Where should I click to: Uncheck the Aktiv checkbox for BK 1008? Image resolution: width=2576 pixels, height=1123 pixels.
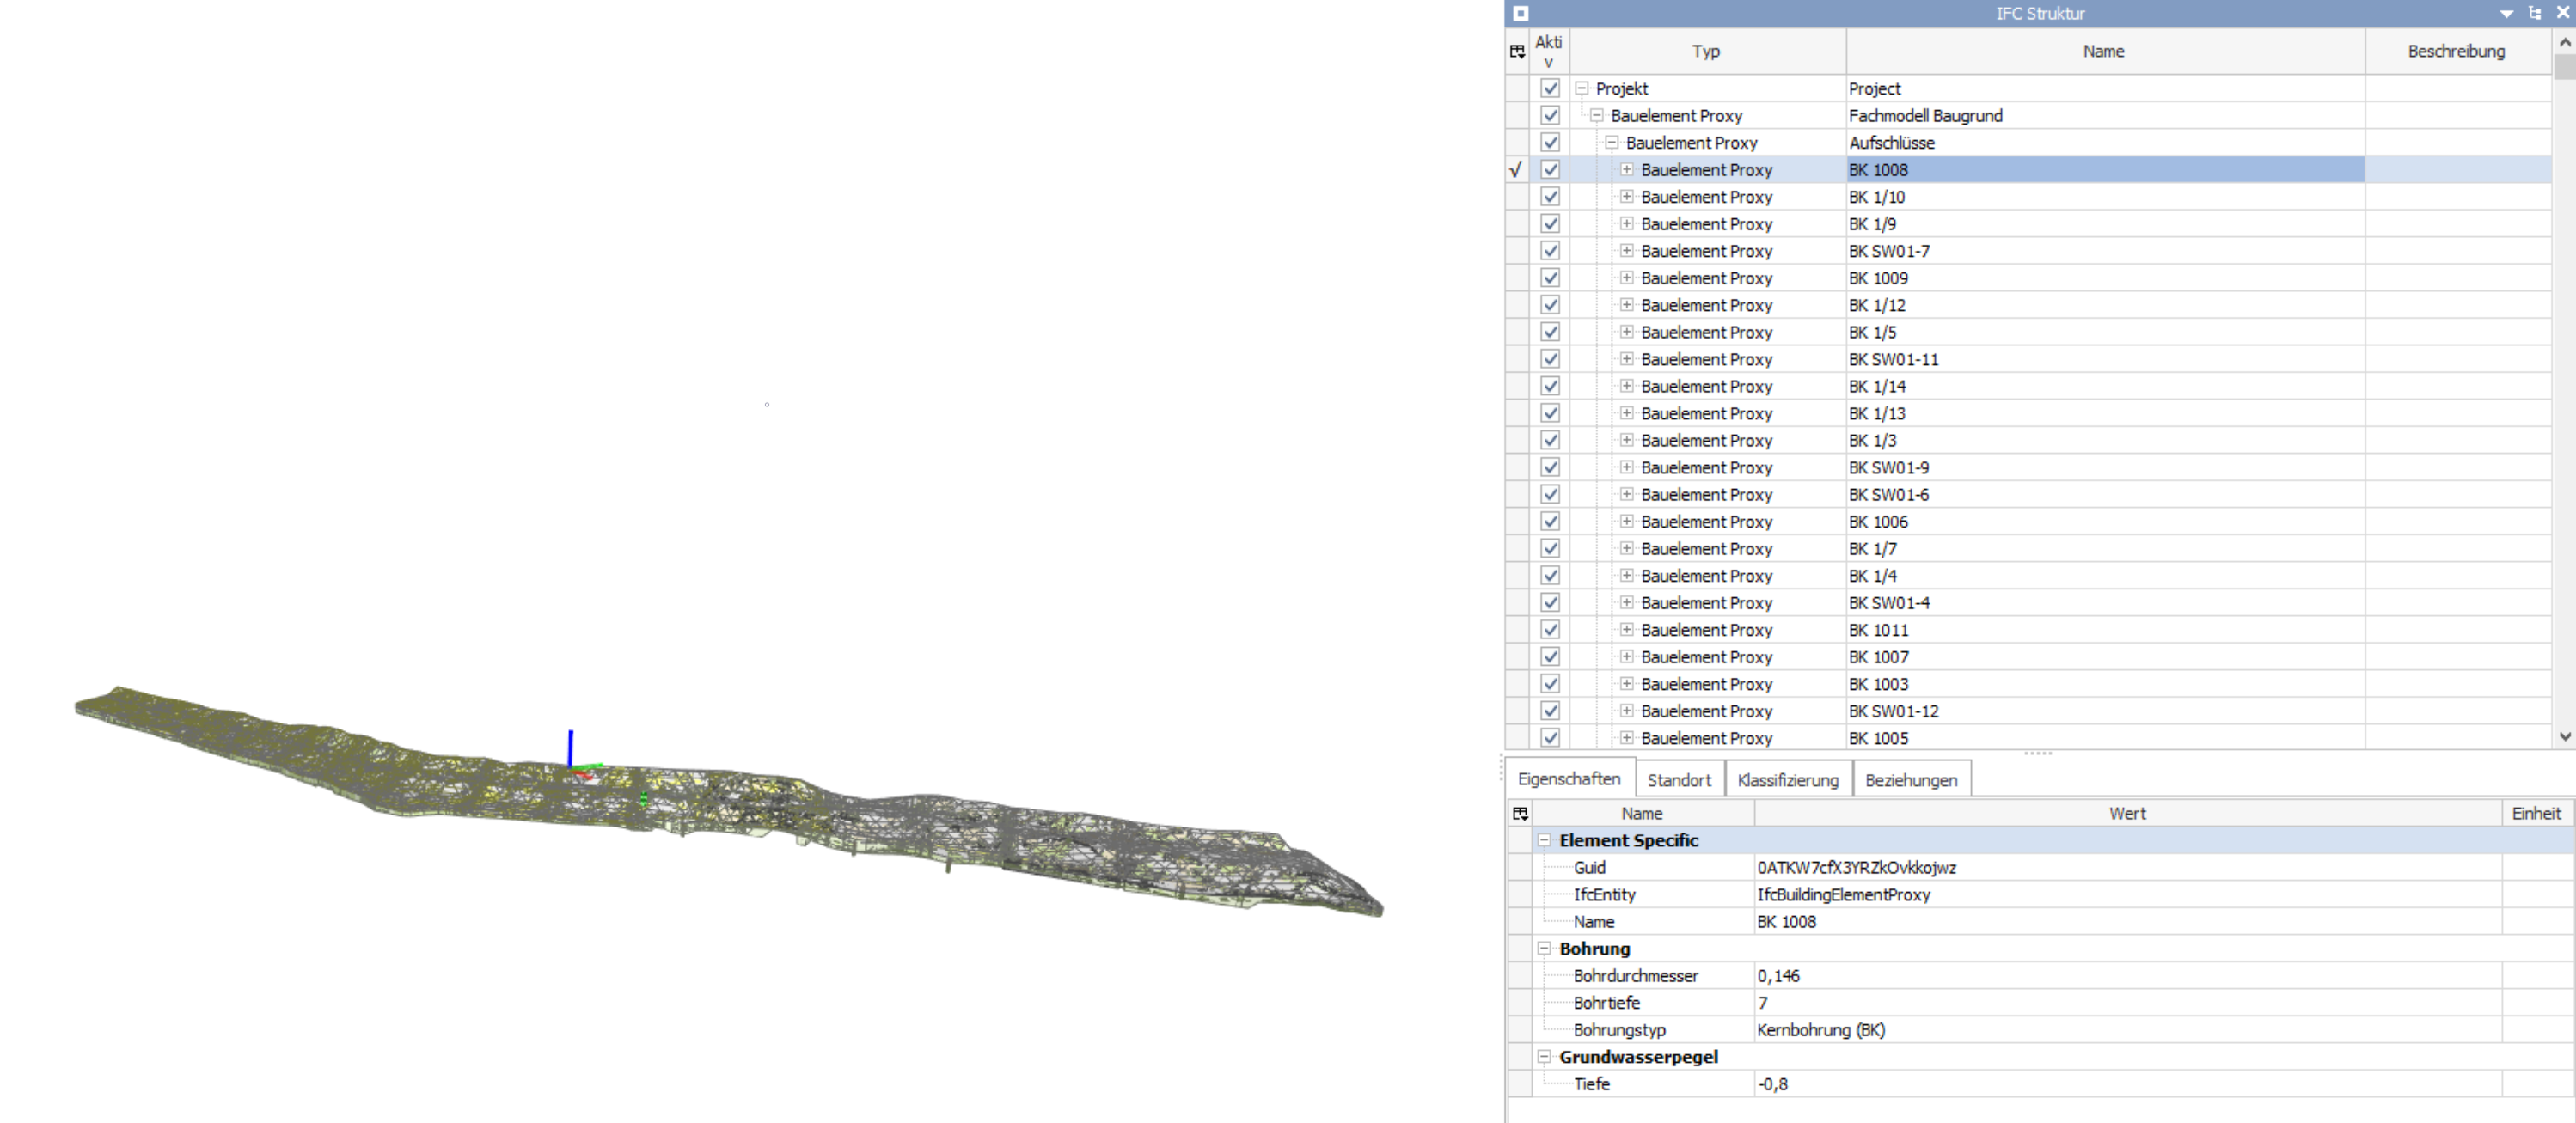pos(1550,170)
